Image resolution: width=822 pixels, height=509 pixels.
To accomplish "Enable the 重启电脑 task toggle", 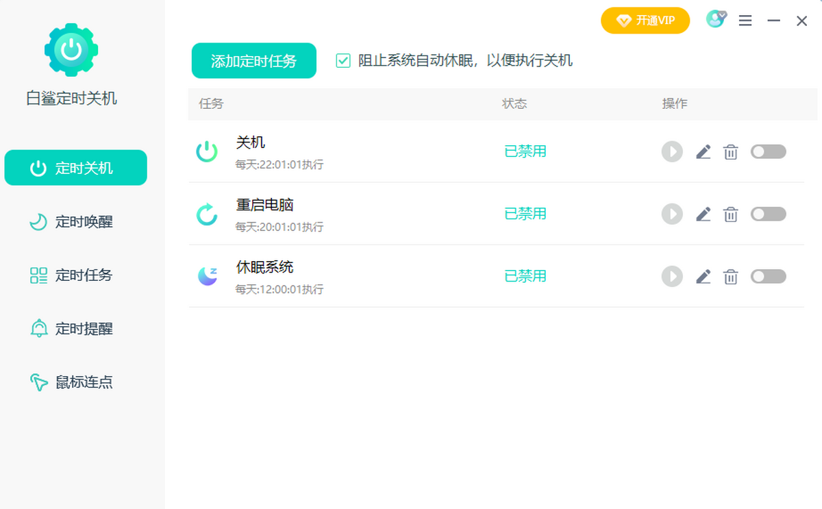I will pyautogui.click(x=768, y=214).
